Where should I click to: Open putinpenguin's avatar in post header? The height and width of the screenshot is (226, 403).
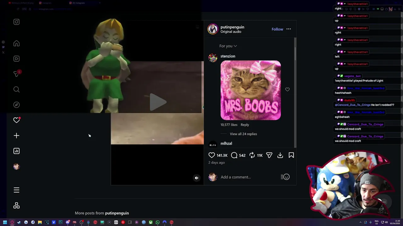[x=213, y=29]
